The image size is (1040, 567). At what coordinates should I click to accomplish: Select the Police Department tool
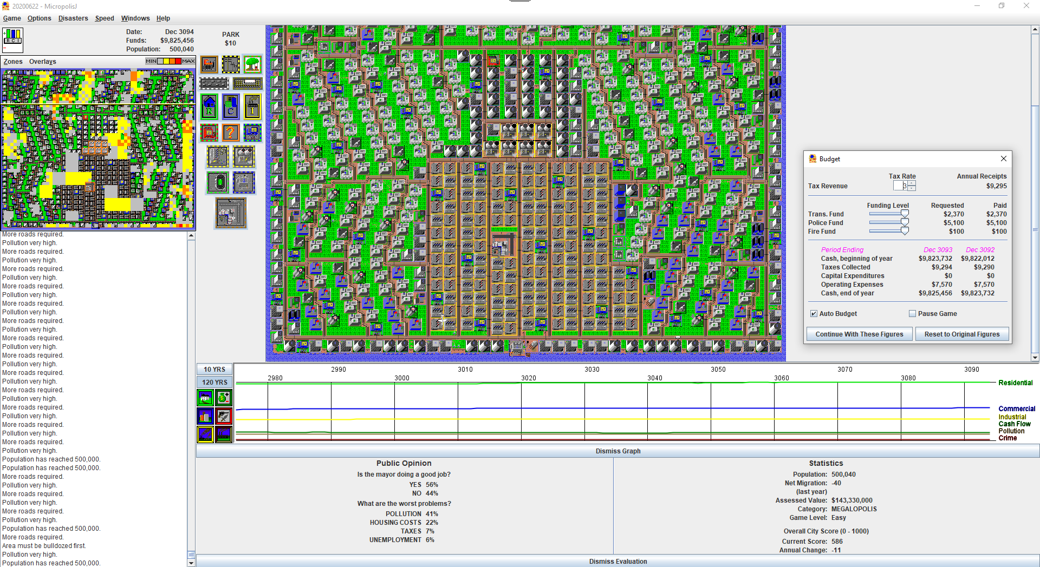252,133
